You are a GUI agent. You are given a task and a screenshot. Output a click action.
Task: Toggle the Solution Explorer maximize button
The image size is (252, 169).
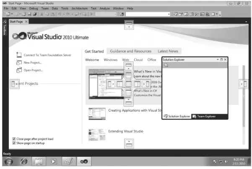click(x=221, y=59)
